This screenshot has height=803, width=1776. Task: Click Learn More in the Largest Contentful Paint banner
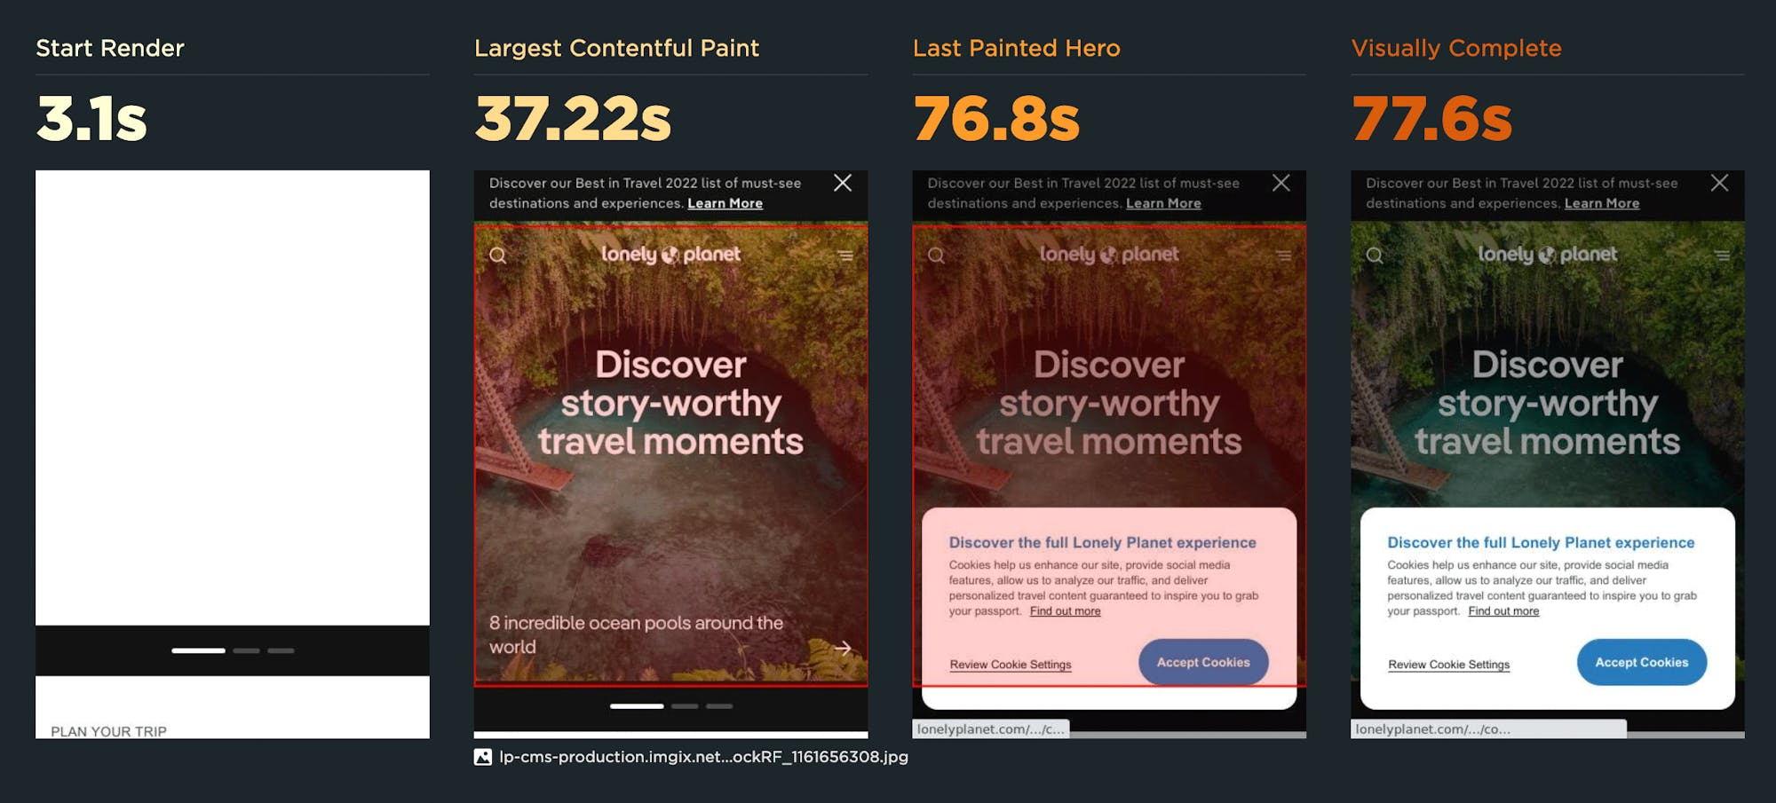725,203
